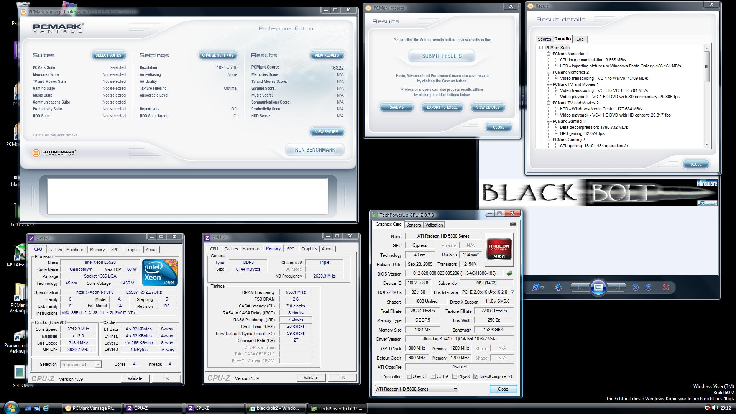736x414 pixels.
Task: Click VIEW DETAILS in PCMark results
Action: [x=488, y=107]
